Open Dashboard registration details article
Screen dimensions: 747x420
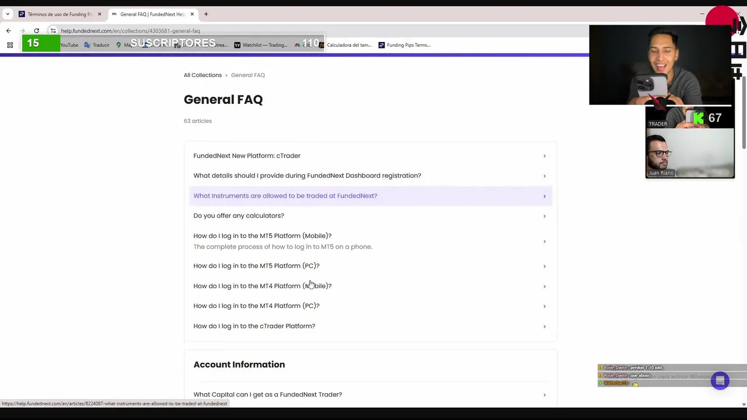point(371,176)
